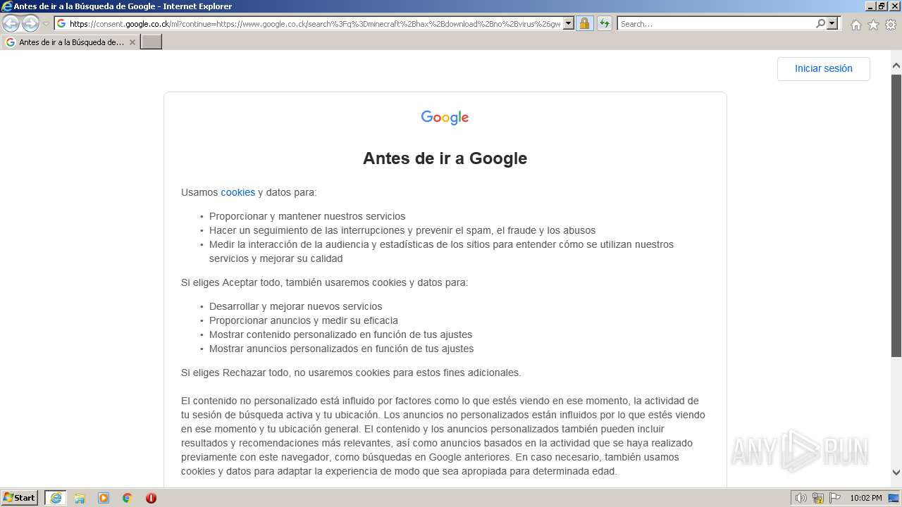Open the cookies hyperlink
Screen dimensions: 902x507
[x=238, y=192]
